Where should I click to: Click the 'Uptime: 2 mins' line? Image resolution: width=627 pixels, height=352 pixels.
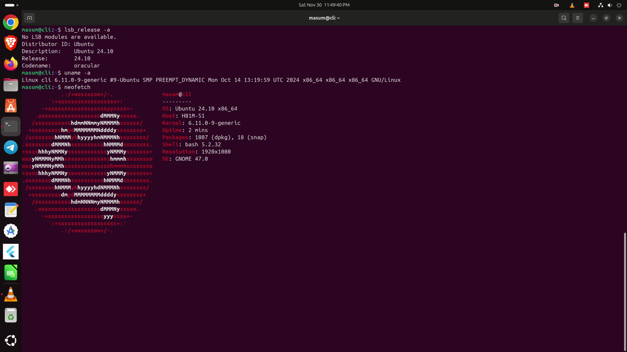185,130
